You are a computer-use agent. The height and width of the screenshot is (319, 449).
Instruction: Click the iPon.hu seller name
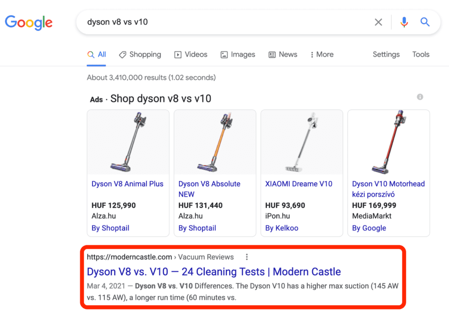pyautogui.click(x=278, y=216)
